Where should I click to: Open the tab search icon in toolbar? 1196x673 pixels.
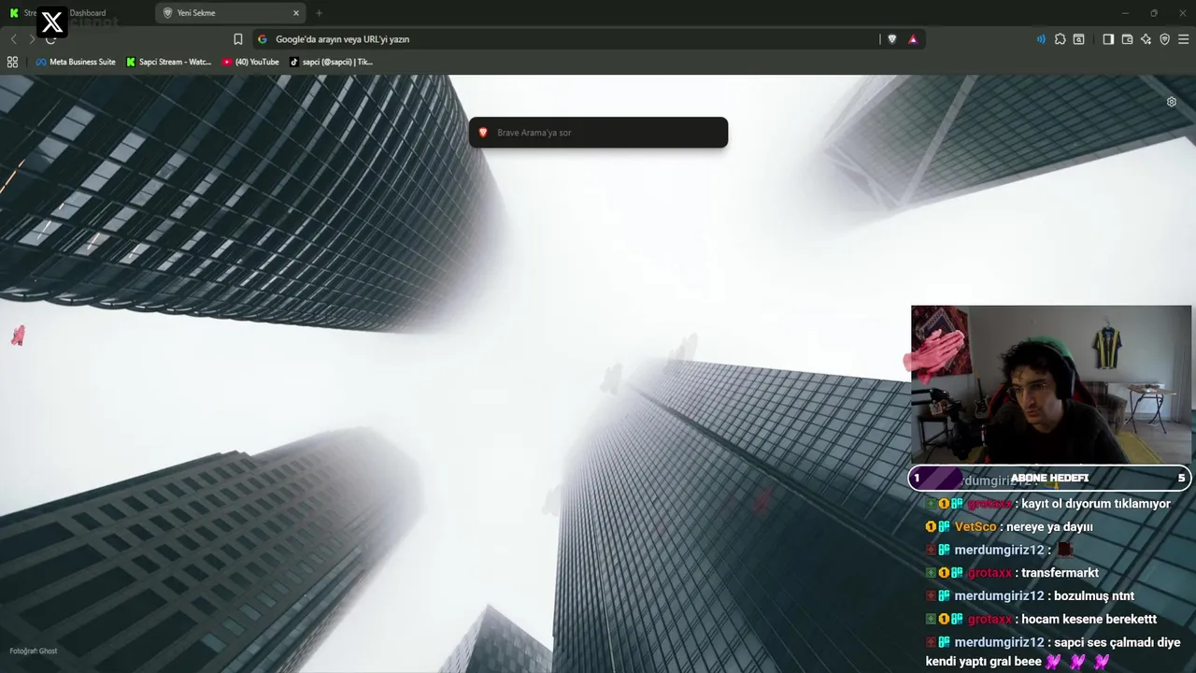[x=1078, y=39]
